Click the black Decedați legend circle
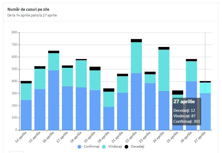The height and width of the screenshot is (153, 222). tap(127, 147)
